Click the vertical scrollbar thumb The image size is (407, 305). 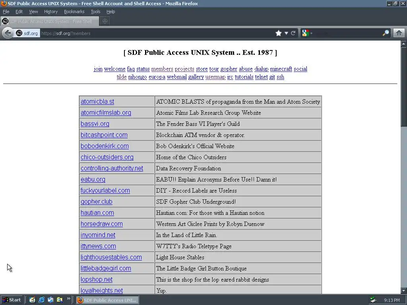point(404,87)
